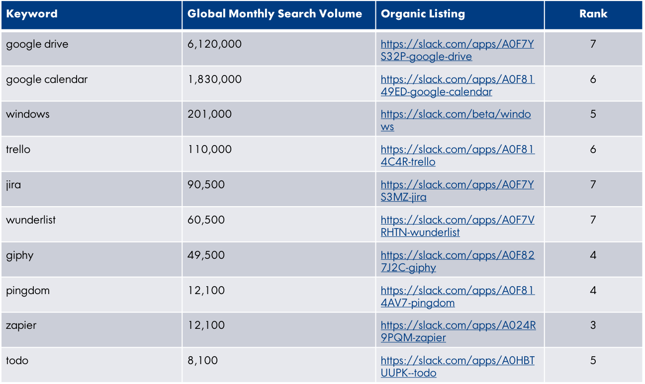Viewport: 645px width, 384px height.
Task: Follow the Slack giphy app link
Action: click(x=458, y=262)
